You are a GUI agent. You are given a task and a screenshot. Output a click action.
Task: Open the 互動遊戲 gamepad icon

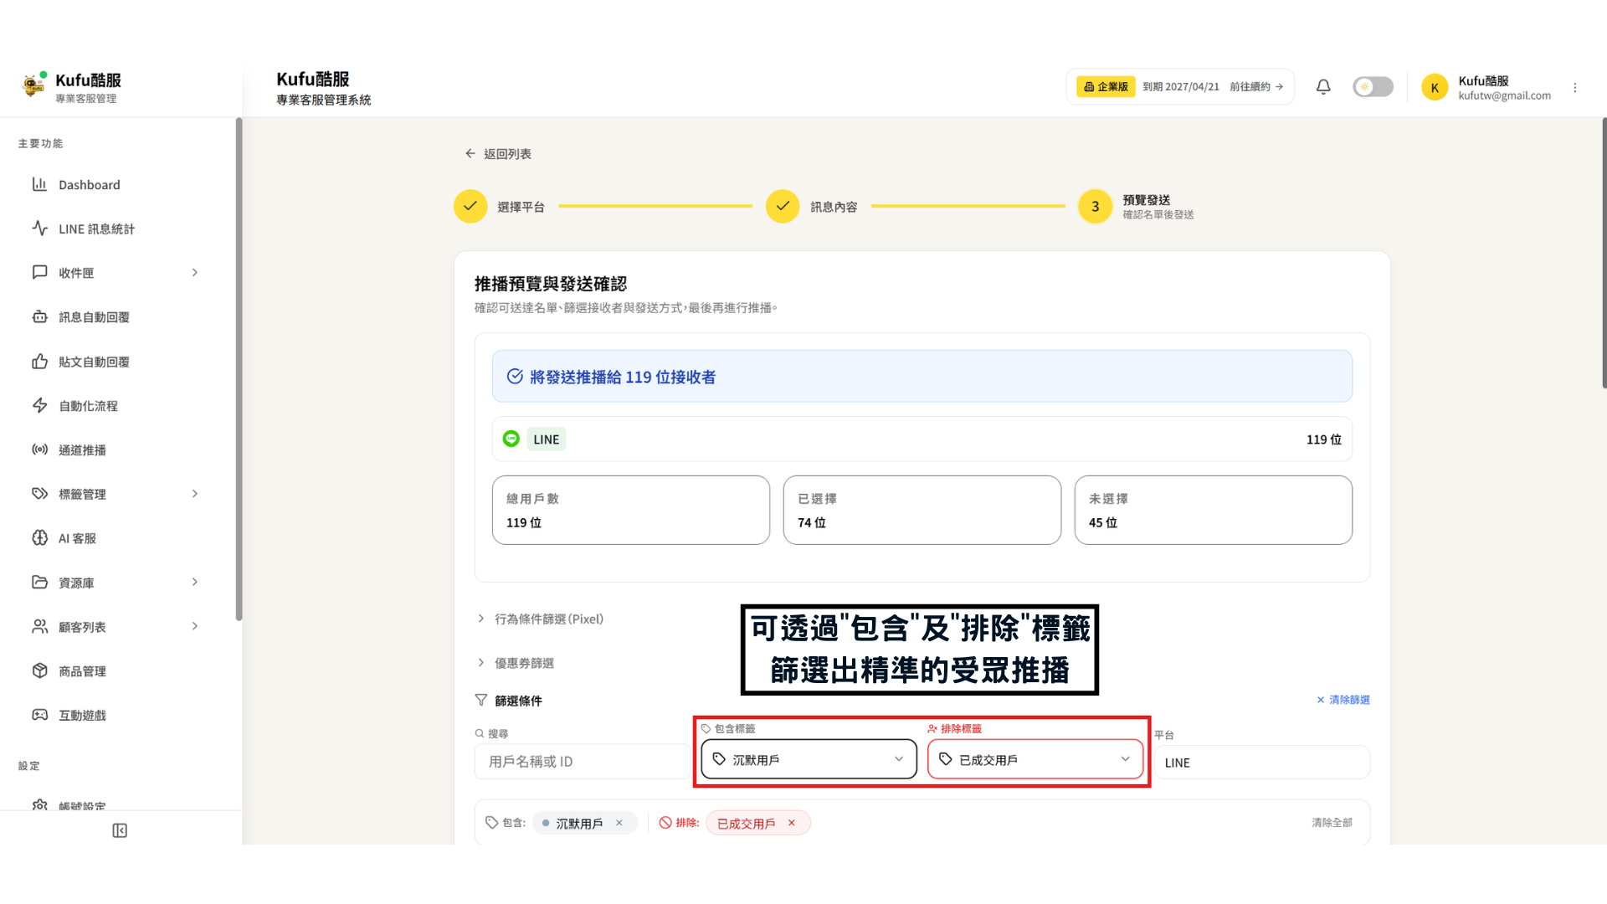(39, 715)
